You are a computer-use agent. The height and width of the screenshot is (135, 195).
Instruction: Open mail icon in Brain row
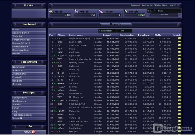[x=179, y=114]
